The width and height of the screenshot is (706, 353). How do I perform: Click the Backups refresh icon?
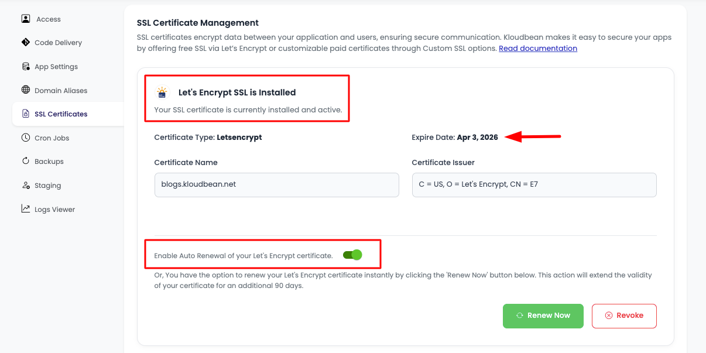tap(25, 161)
